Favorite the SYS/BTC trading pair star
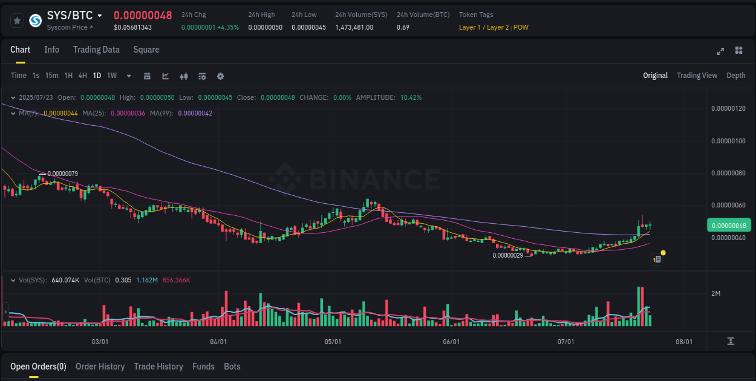Viewport: 756px width, 381px height. (x=17, y=20)
